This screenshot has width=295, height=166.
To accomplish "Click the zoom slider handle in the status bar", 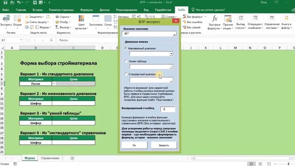I will tap(289, 164).
